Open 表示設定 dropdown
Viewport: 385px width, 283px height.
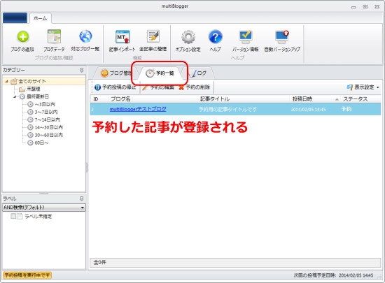click(363, 87)
